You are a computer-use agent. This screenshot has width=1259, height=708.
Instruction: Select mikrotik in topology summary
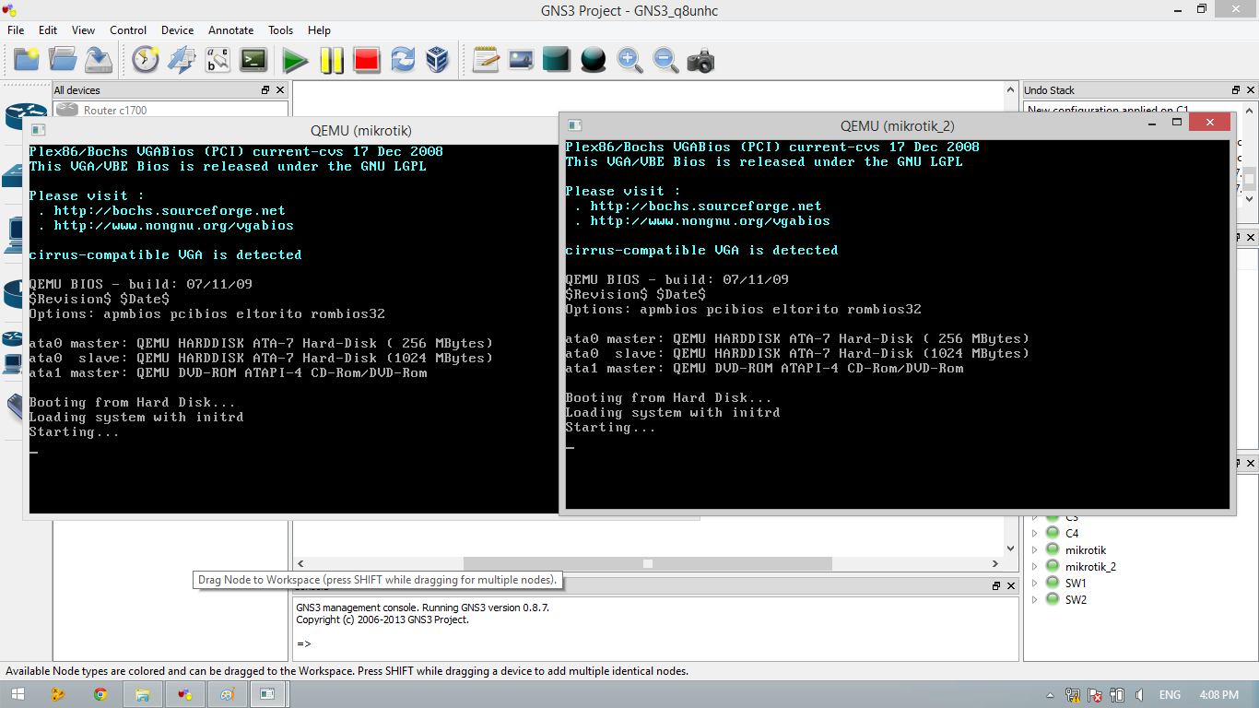click(x=1085, y=549)
